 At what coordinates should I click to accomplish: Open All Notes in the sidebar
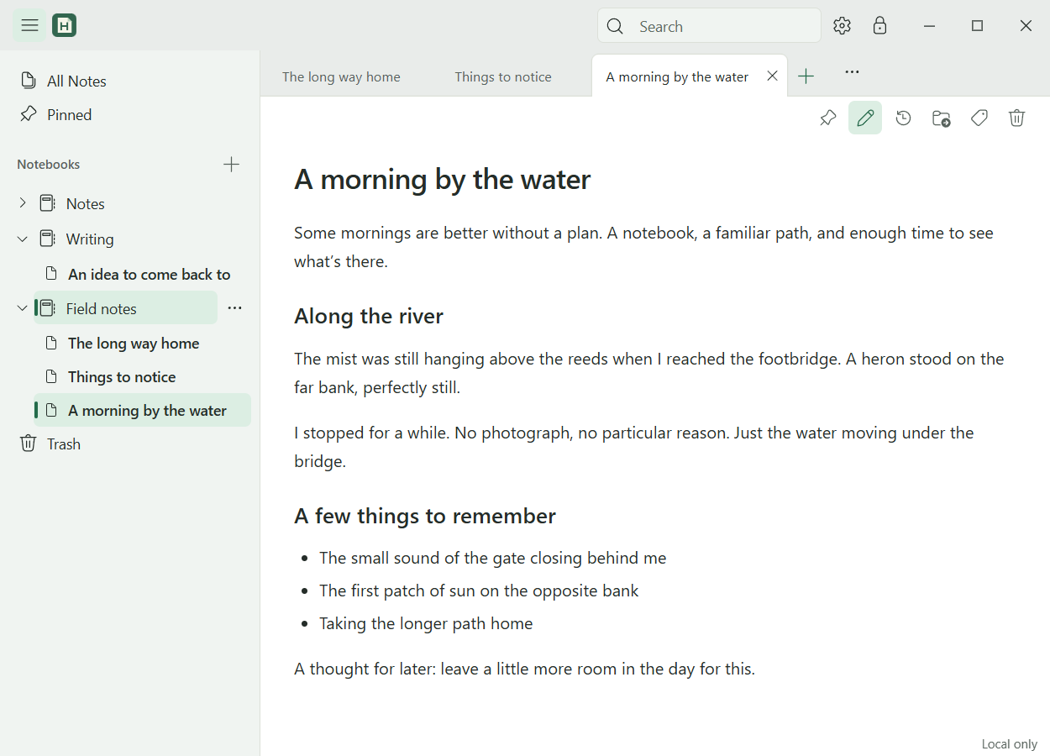76,81
